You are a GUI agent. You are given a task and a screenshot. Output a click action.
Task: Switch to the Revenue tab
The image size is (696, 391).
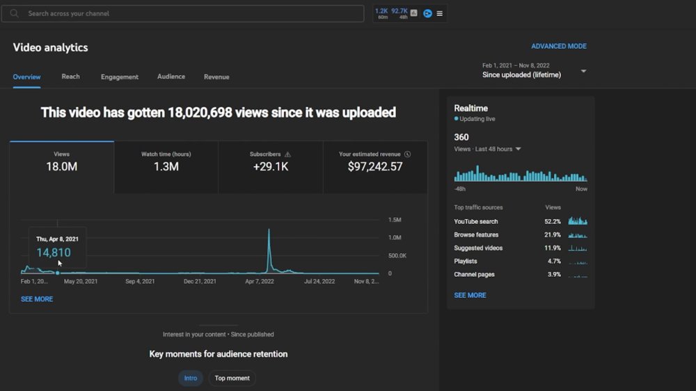point(216,77)
